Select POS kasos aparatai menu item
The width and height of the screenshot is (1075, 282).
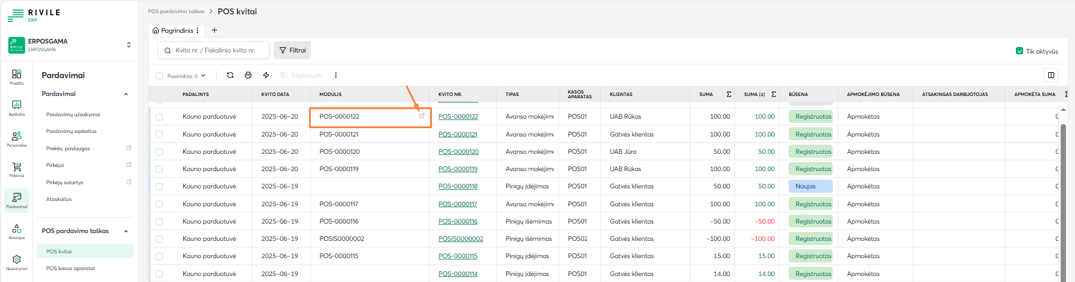click(70, 268)
